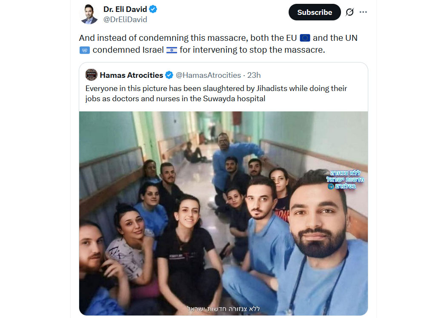Click the quoted post text about Suwayda hospital
Viewport: 447px width, 318px height.
216,94
